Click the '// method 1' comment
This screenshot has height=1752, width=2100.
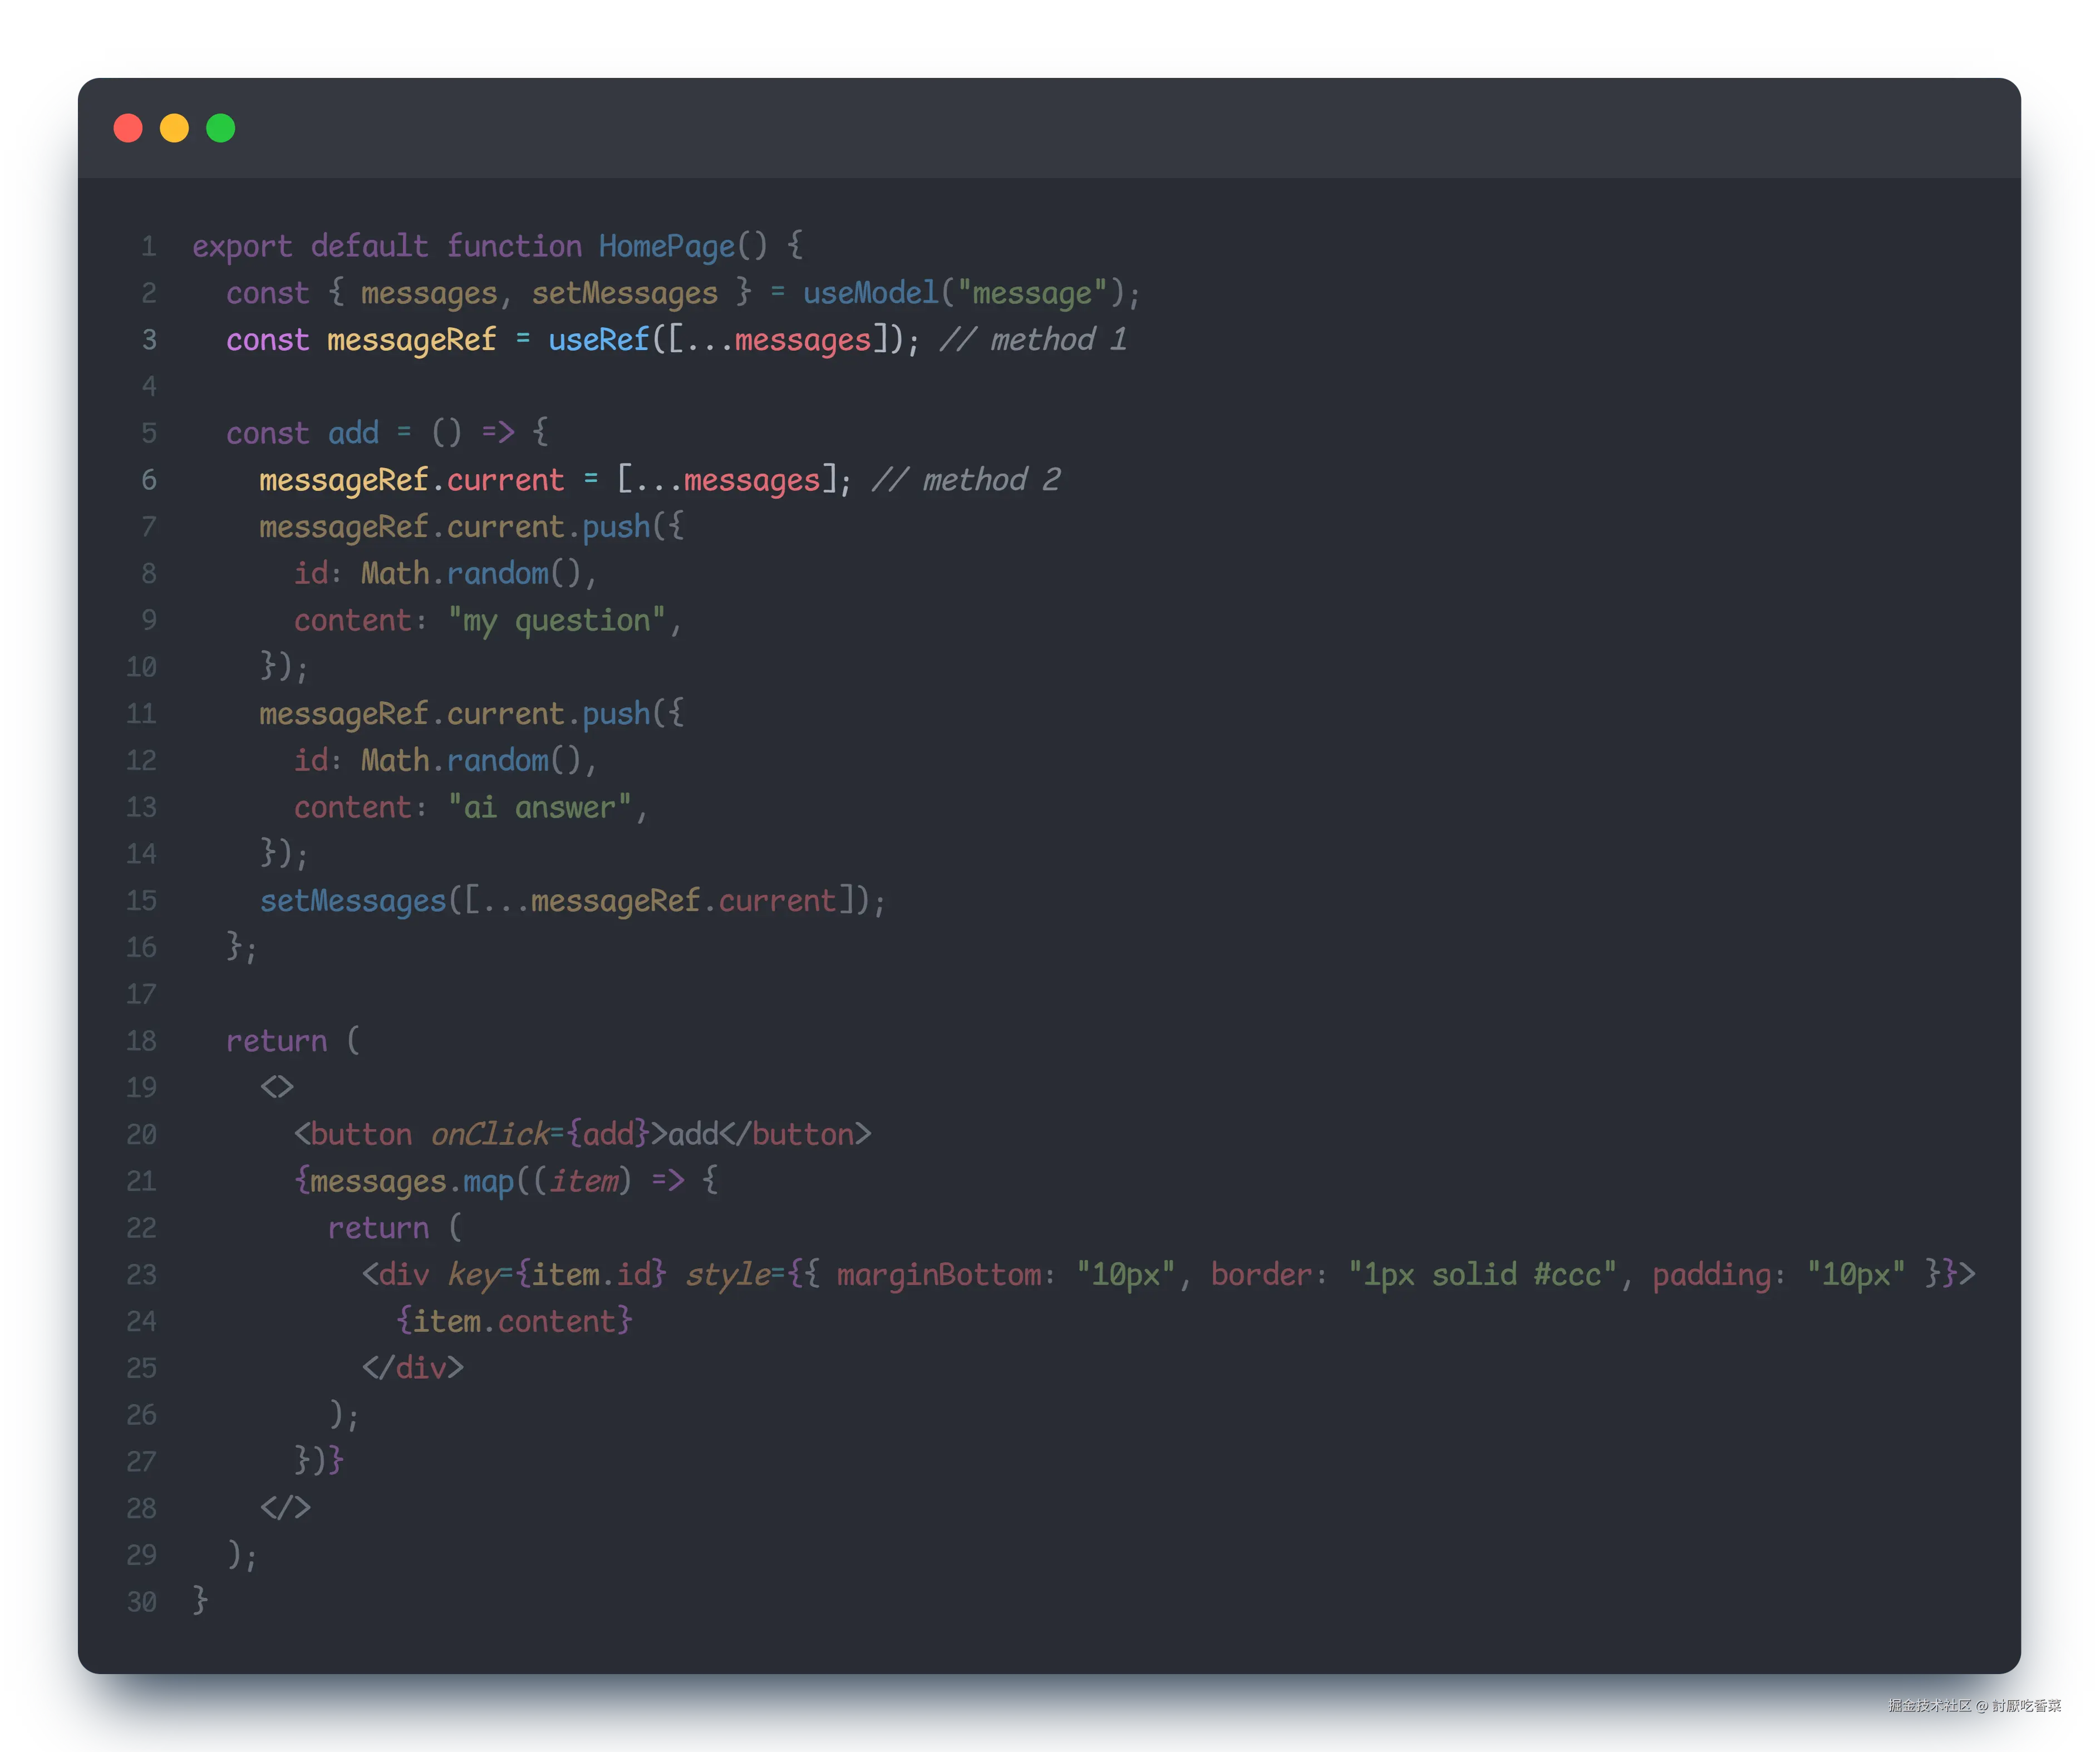point(1033,340)
